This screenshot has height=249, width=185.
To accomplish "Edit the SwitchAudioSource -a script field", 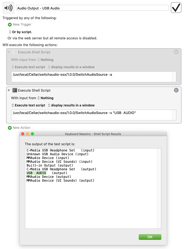I will [x=92, y=77].
